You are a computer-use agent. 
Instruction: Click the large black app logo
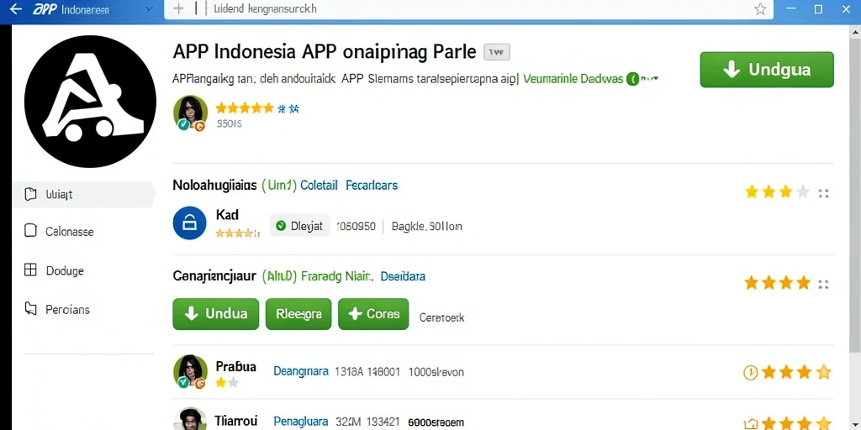tap(91, 102)
